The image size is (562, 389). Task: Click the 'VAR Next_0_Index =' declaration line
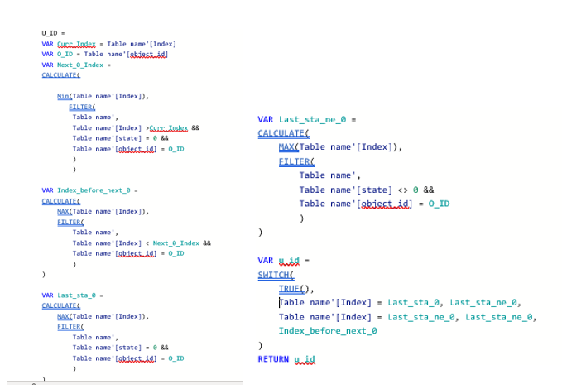[76, 65]
